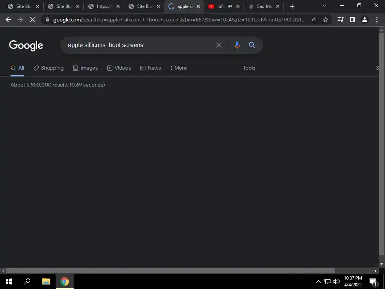This screenshot has height=289, width=385.
Task: Click the horizontal scrollbar thumb
Action: [x=170, y=271]
